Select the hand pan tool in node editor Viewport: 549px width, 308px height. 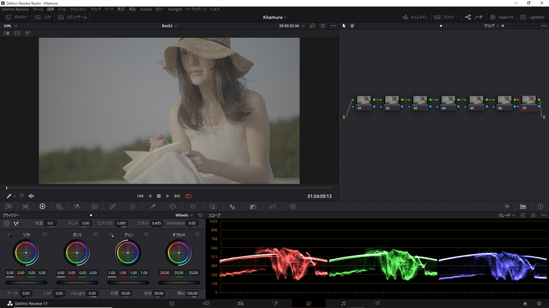click(x=352, y=26)
